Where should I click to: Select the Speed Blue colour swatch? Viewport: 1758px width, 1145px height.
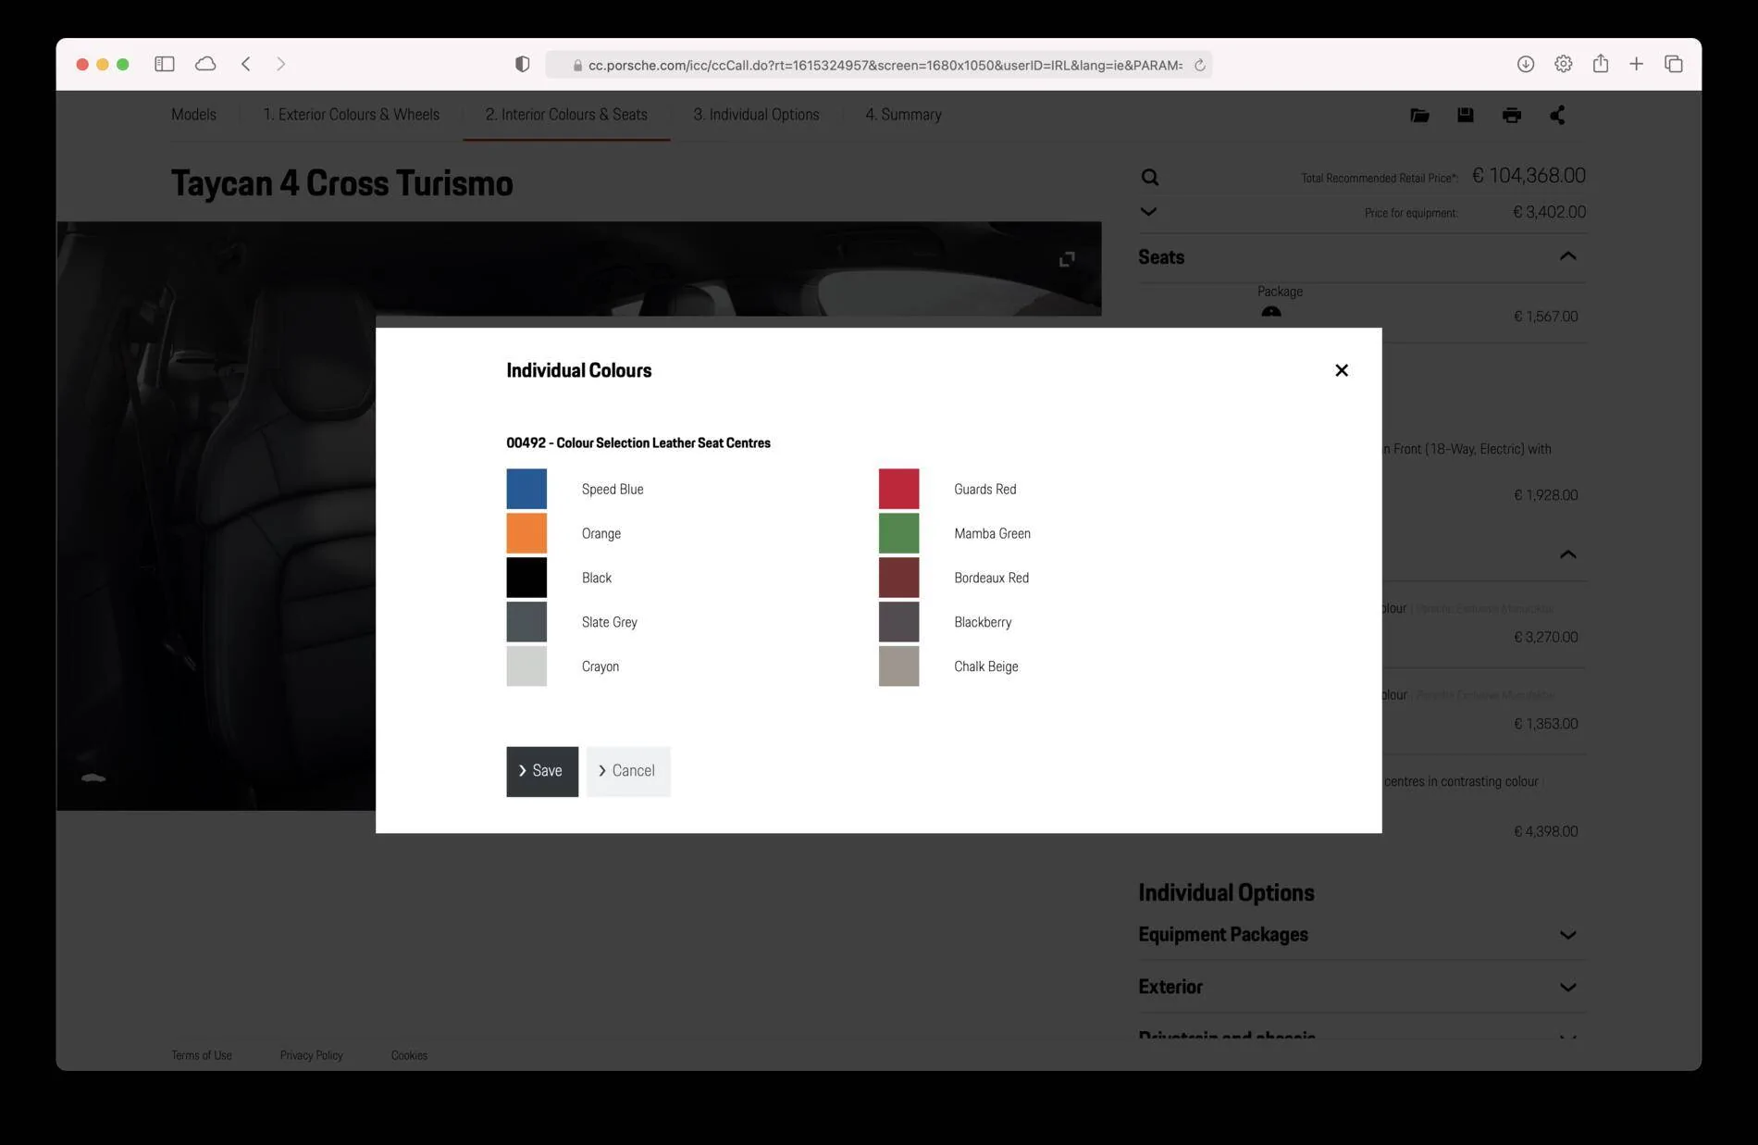pos(526,489)
